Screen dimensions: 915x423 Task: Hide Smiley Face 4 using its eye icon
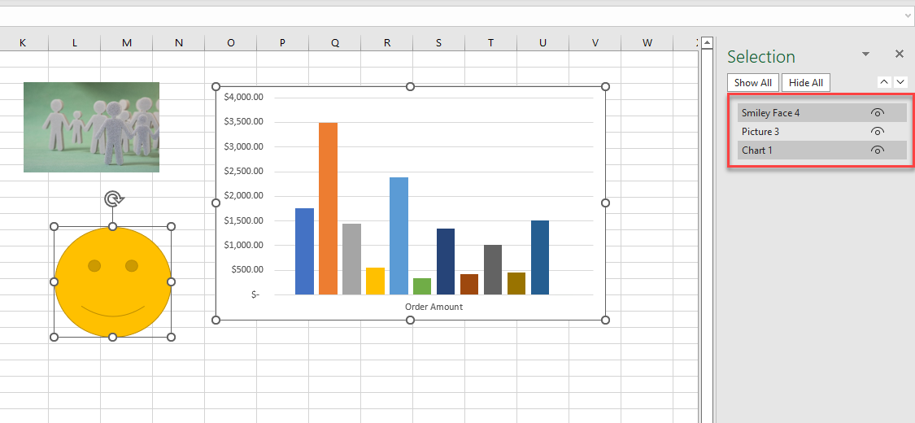point(877,113)
